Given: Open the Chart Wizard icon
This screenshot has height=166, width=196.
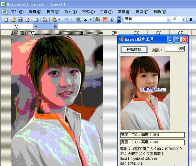Looking at the screenshot, I should pos(98,19).
